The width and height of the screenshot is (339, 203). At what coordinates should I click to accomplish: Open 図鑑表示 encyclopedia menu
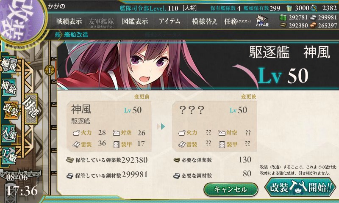point(135,21)
